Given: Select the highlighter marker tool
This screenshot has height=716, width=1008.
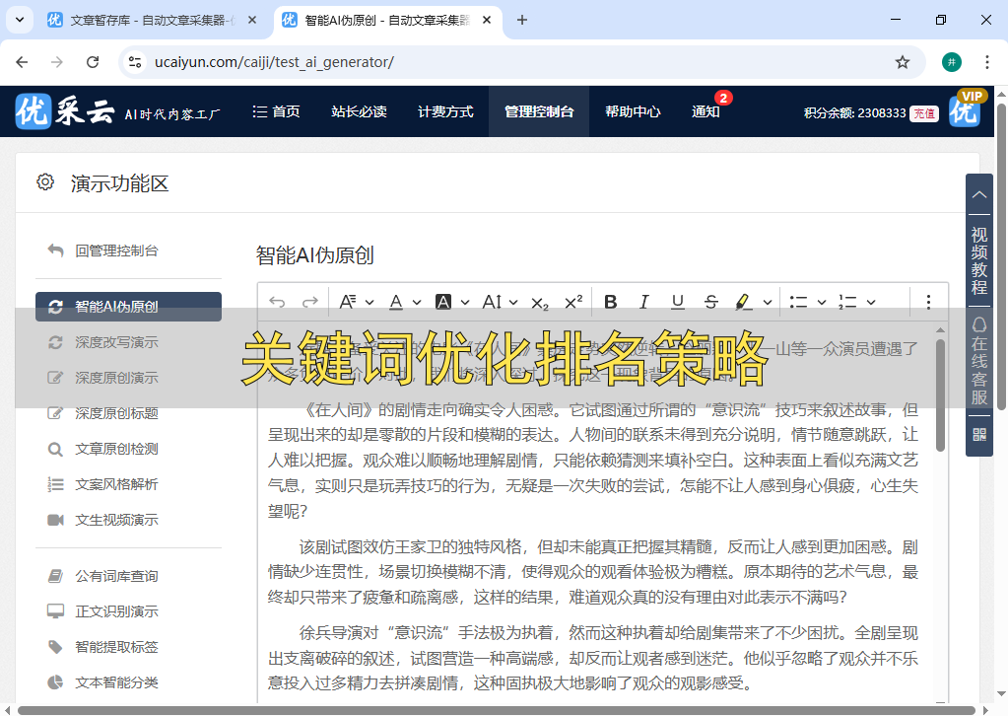Looking at the screenshot, I should point(744,302).
